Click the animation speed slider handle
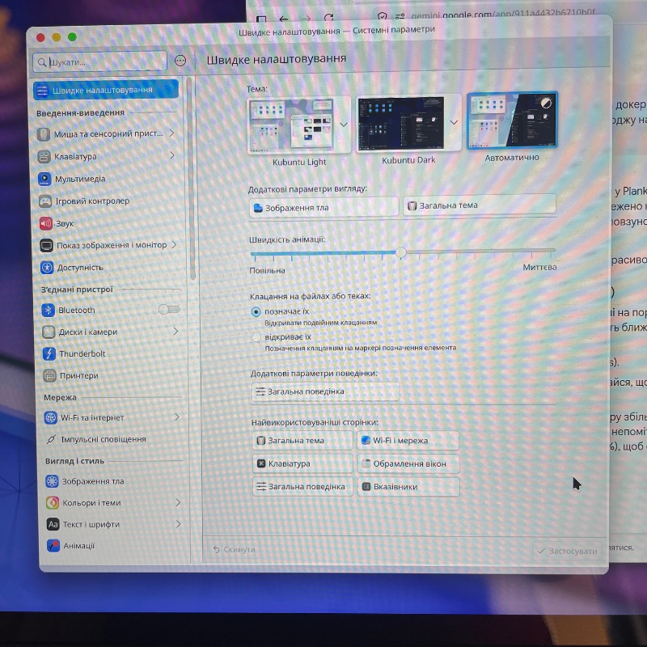Image resolution: width=647 pixels, height=647 pixels. [400, 252]
